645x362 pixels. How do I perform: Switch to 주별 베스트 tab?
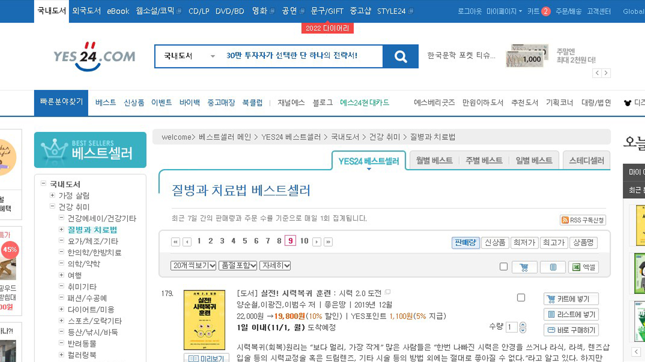[x=484, y=161]
